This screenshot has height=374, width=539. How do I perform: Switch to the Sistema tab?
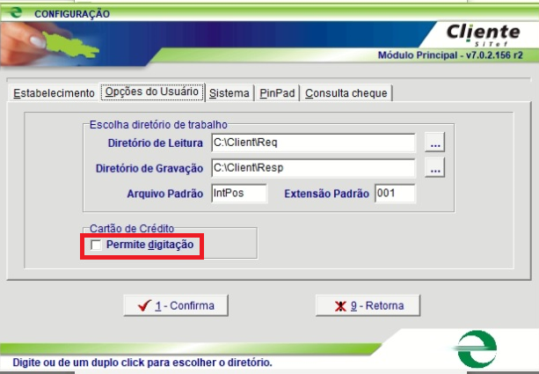click(x=229, y=93)
